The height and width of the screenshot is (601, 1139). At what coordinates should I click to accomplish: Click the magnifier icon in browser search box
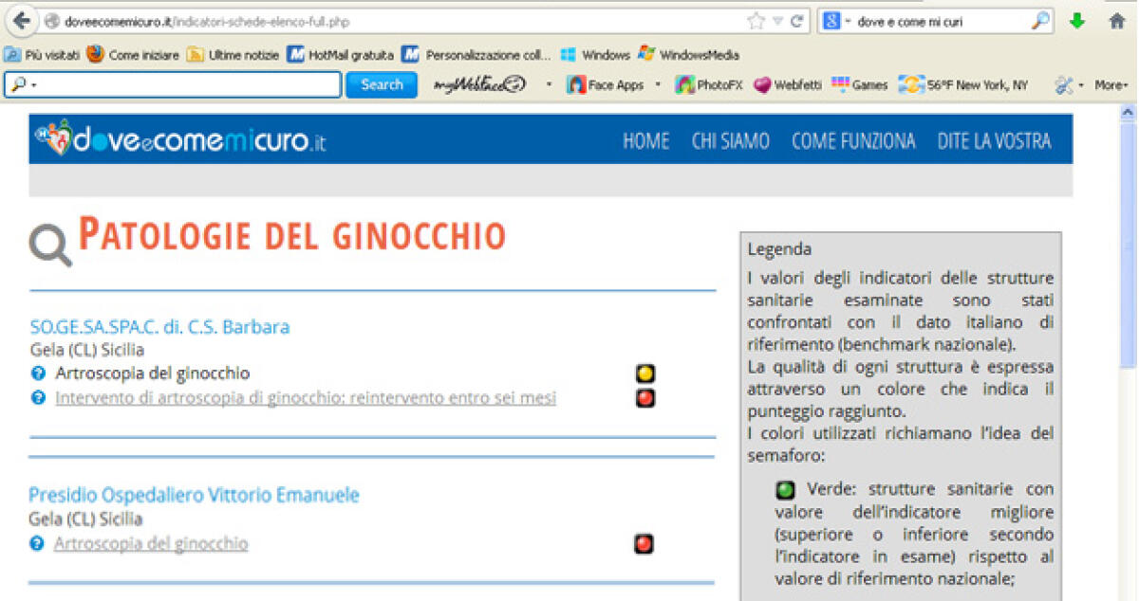(1040, 21)
